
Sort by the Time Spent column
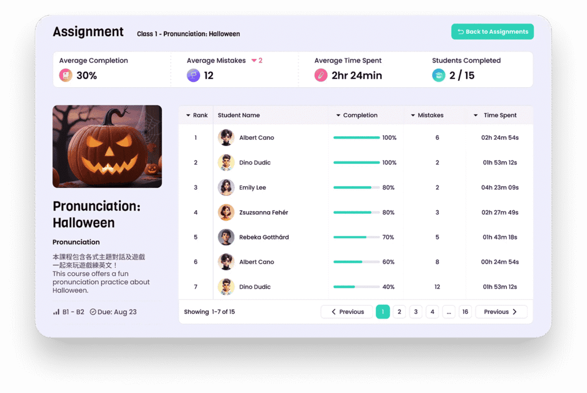click(x=495, y=115)
